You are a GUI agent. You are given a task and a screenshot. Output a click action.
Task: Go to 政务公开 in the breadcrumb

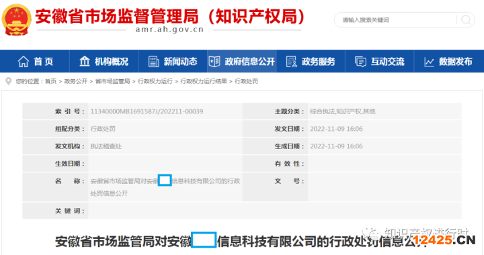(75, 81)
